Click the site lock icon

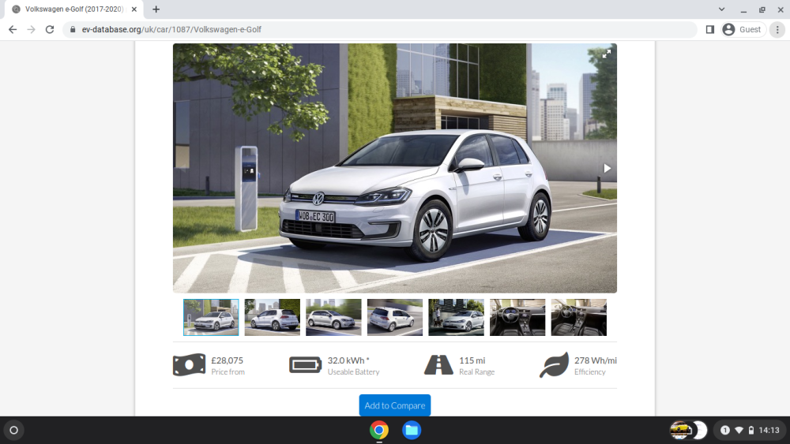tap(73, 30)
